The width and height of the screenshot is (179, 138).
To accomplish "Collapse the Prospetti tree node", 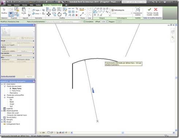I will [x=5, y=97].
